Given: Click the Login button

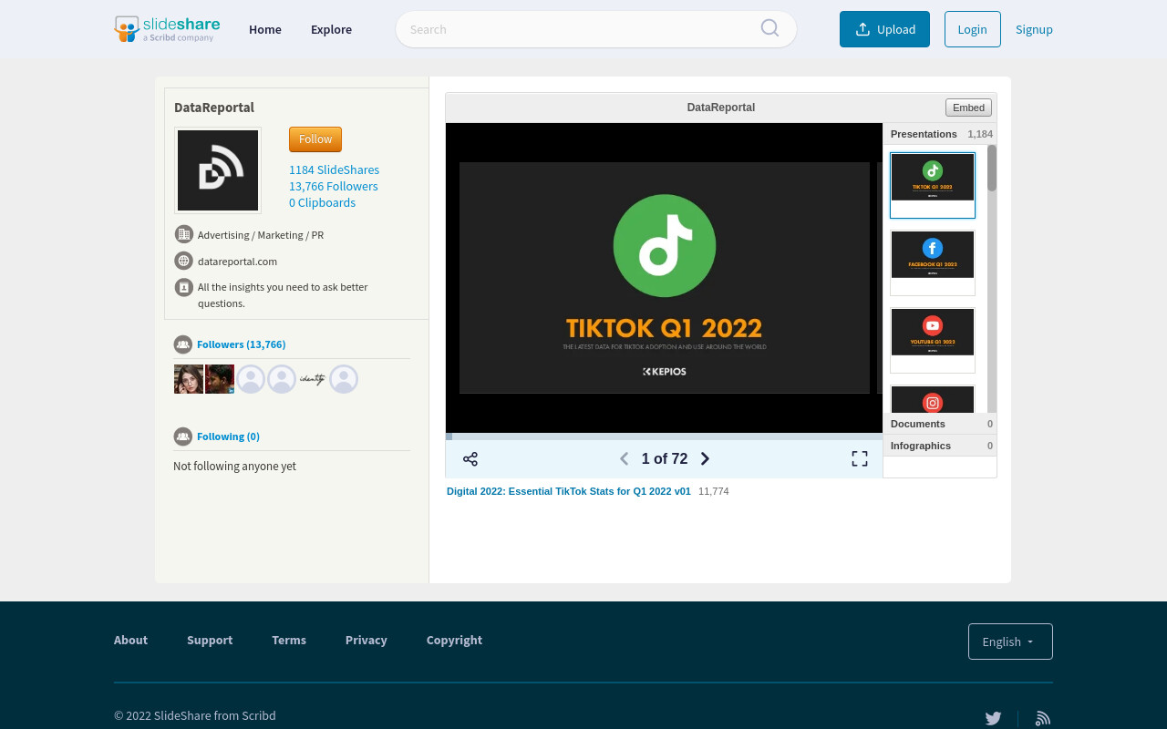Looking at the screenshot, I should click(x=973, y=29).
